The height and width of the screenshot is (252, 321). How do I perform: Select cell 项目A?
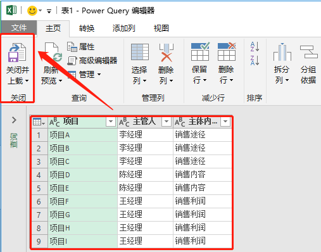pos(82,135)
